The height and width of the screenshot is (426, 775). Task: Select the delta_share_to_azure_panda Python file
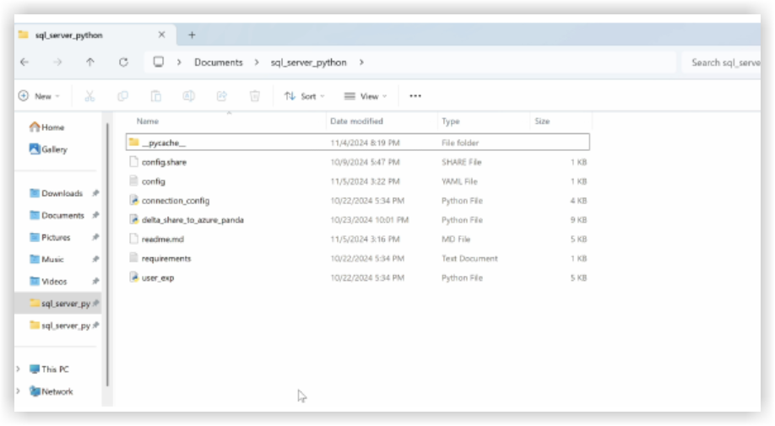click(192, 220)
